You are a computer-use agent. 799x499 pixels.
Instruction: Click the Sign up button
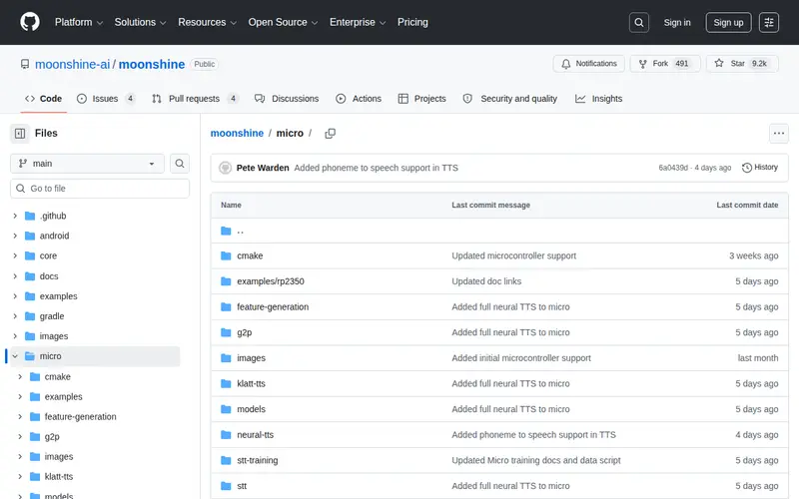(x=728, y=22)
